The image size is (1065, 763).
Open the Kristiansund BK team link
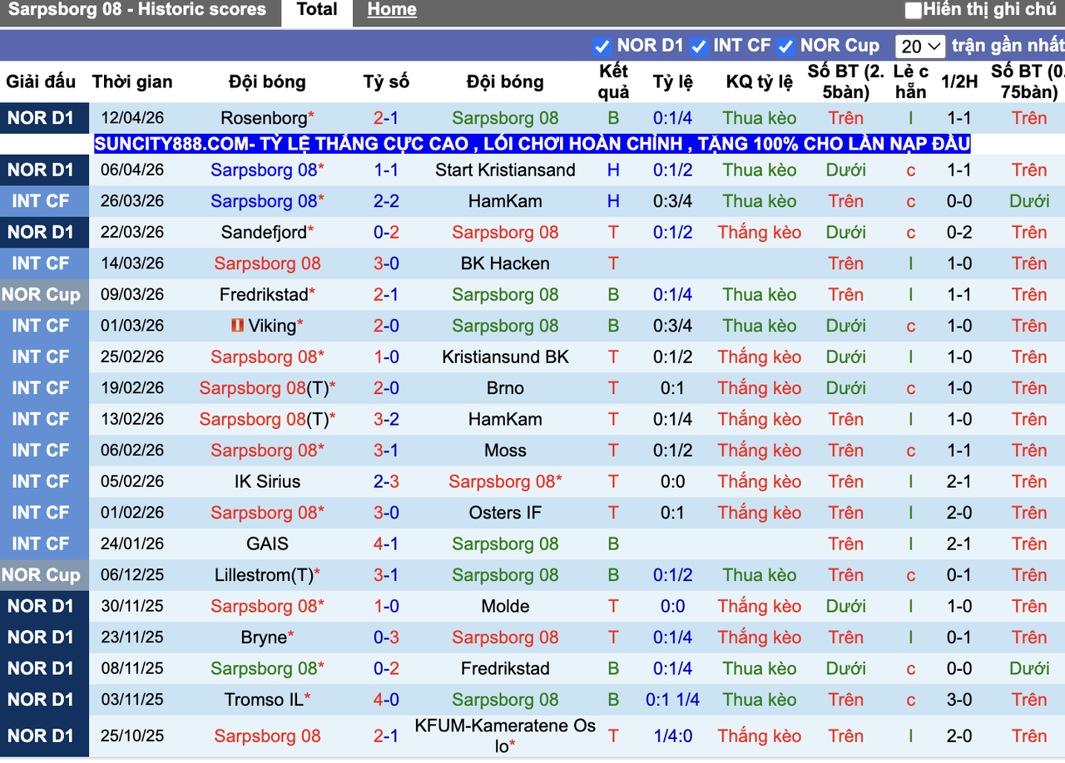coord(505,357)
